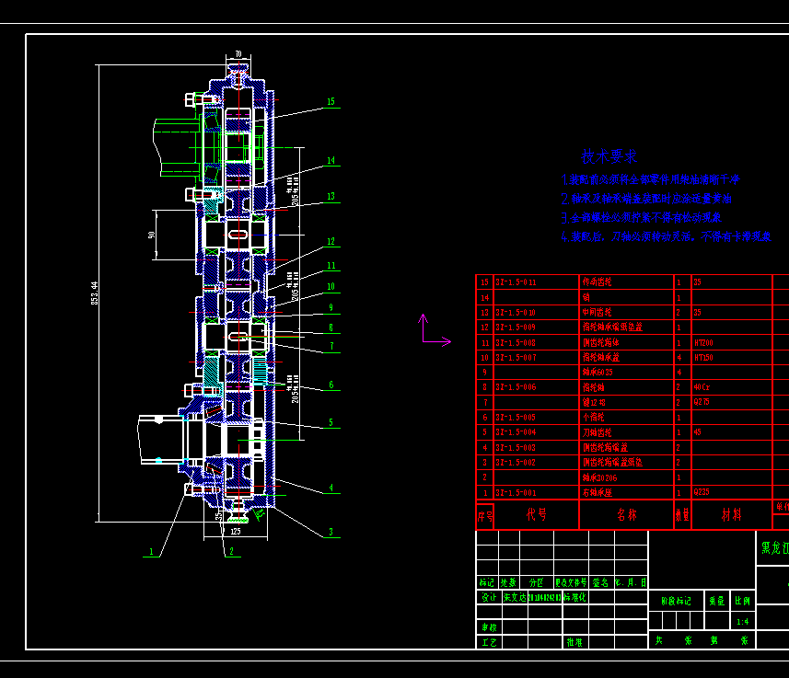
Task: Click part code 3Z-1.5-008 in parts list
Action: 516,343
